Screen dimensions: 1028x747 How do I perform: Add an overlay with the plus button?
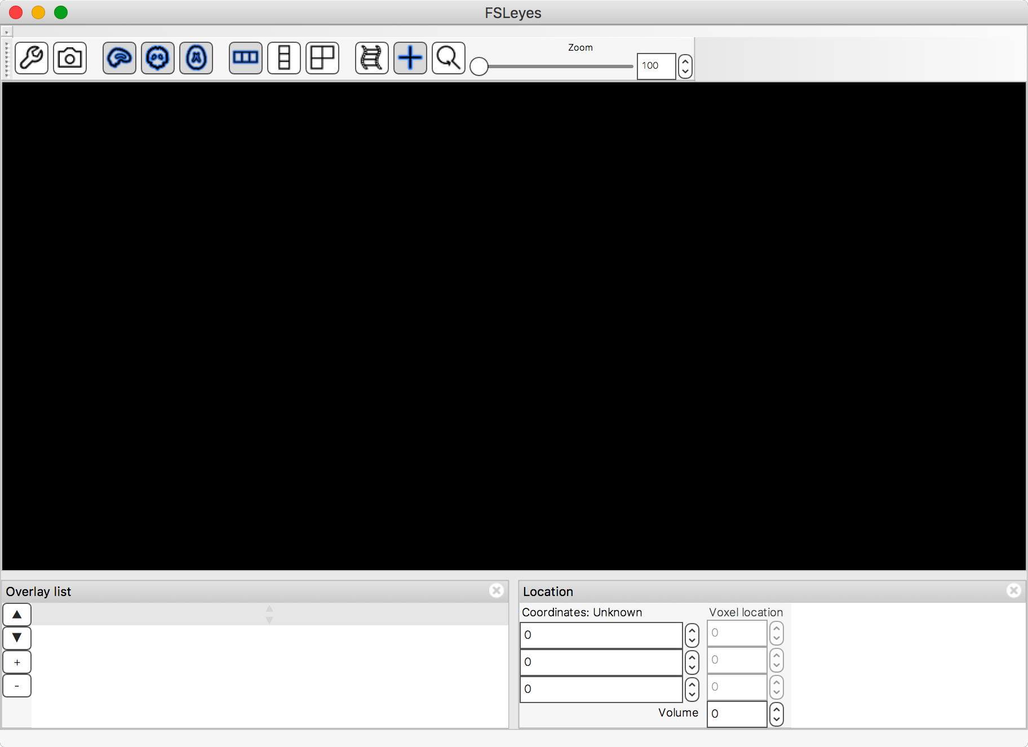coord(17,661)
